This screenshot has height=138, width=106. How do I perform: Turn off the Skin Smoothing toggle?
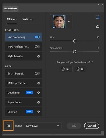pos(37,37)
